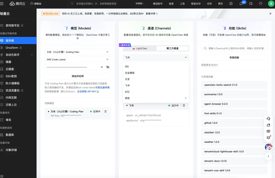Focus the ClawHub skill search field
Image resolution: width=275 pixels, height=178 pixels.
coord(234,48)
